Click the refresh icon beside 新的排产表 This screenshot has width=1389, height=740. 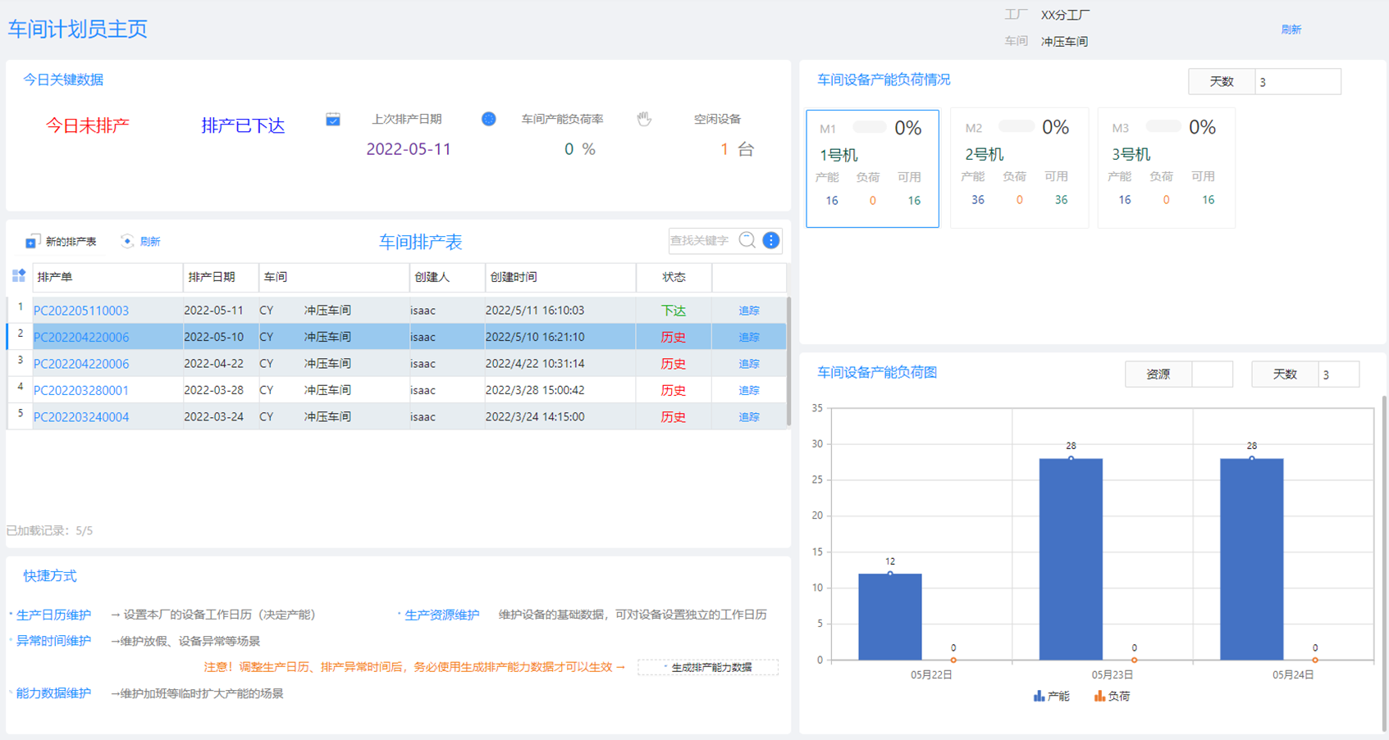[127, 241]
